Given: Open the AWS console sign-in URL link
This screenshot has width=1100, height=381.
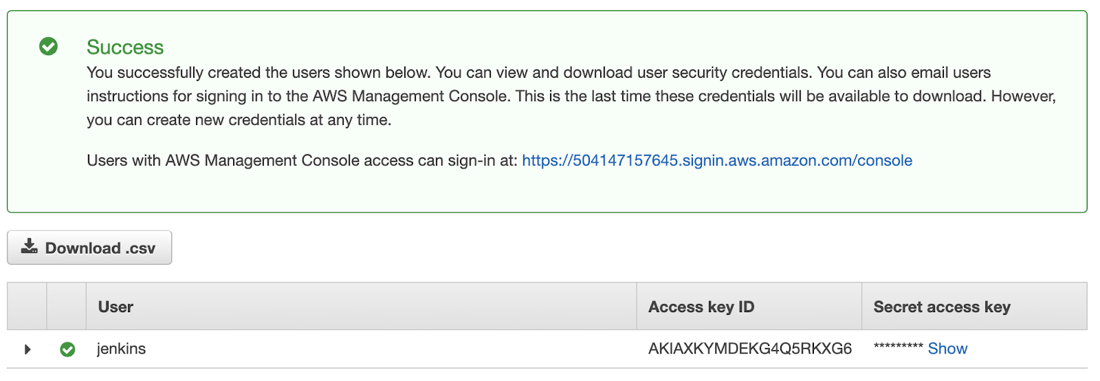Looking at the screenshot, I should pyautogui.click(x=717, y=160).
